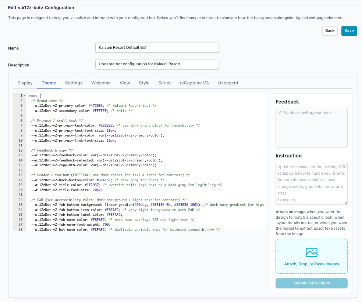Click the image icon in attach area

311,252
